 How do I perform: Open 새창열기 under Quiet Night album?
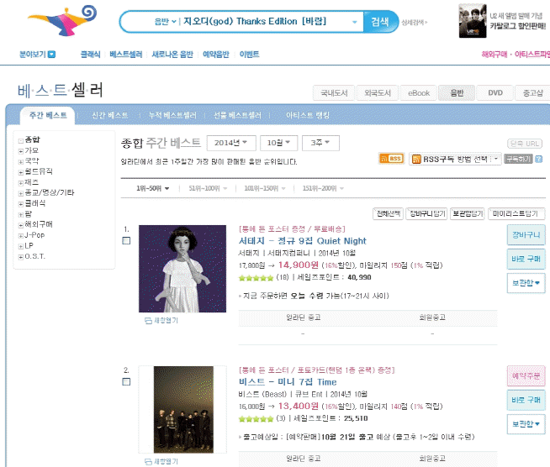[x=161, y=321]
